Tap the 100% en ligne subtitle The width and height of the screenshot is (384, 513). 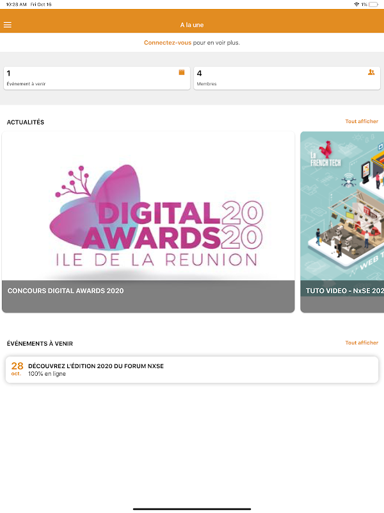[47, 374]
